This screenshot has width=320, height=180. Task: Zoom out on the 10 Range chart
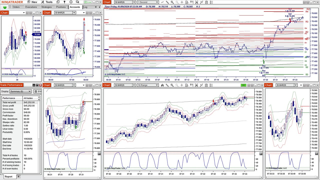177,85
